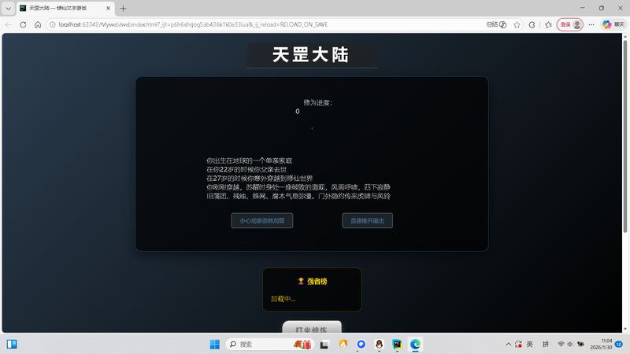Screen dimensions: 630x354
Task: Open a new browser tab
Action: coord(124,8)
